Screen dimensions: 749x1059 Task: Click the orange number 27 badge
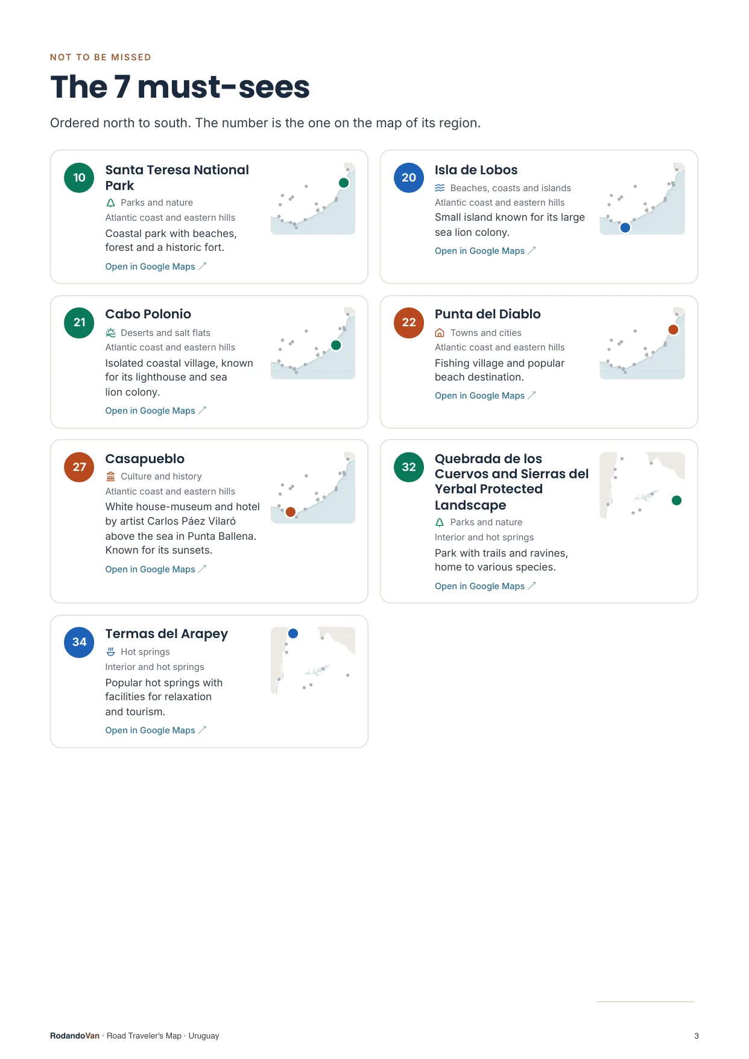click(79, 467)
